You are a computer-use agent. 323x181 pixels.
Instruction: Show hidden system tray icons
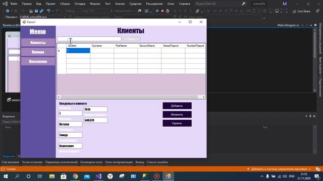(x=262, y=176)
